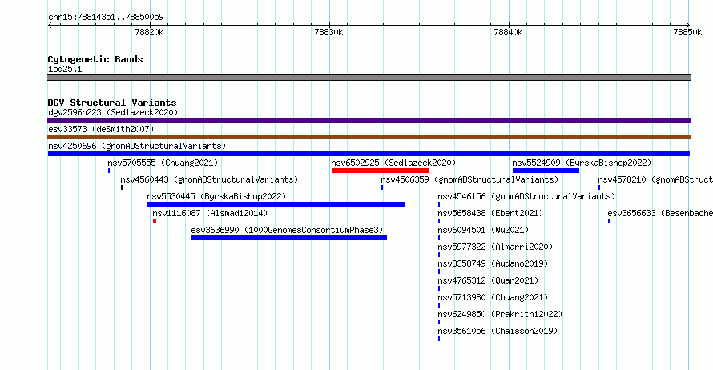Viewport: 713px width, 370px height.
Task: Click the gray 15q25.1 cytogenetic band bar
Action: 369,78
